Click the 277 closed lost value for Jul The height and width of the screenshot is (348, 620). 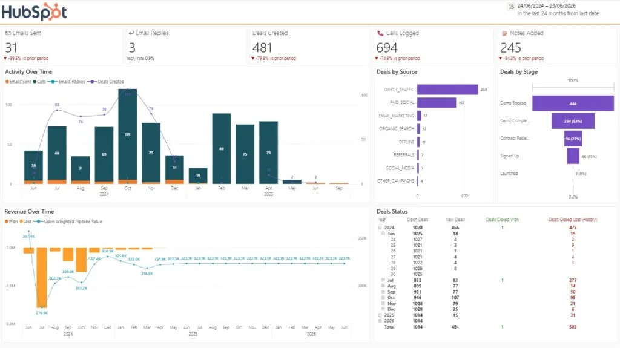573,280
